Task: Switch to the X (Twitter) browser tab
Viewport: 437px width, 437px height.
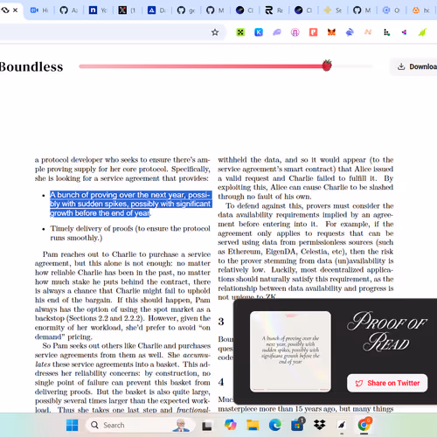Action: [127, 10]
